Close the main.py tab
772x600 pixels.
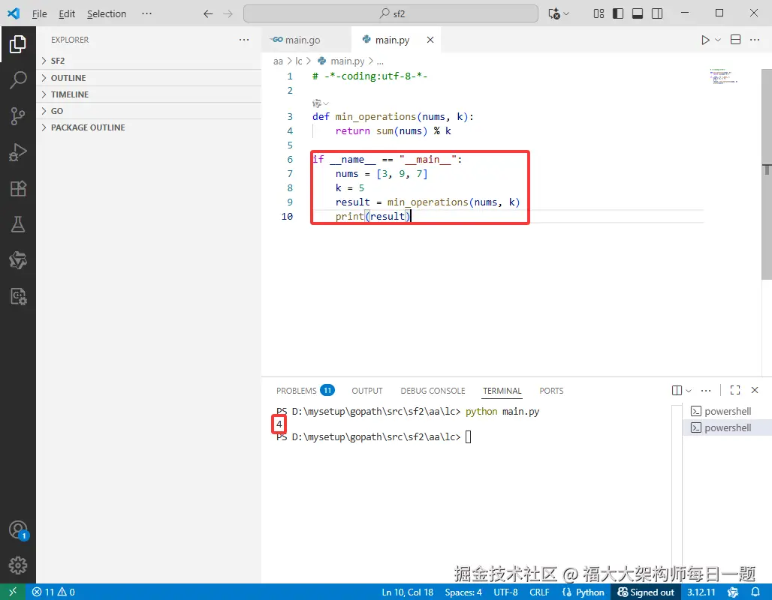[430, 40]
